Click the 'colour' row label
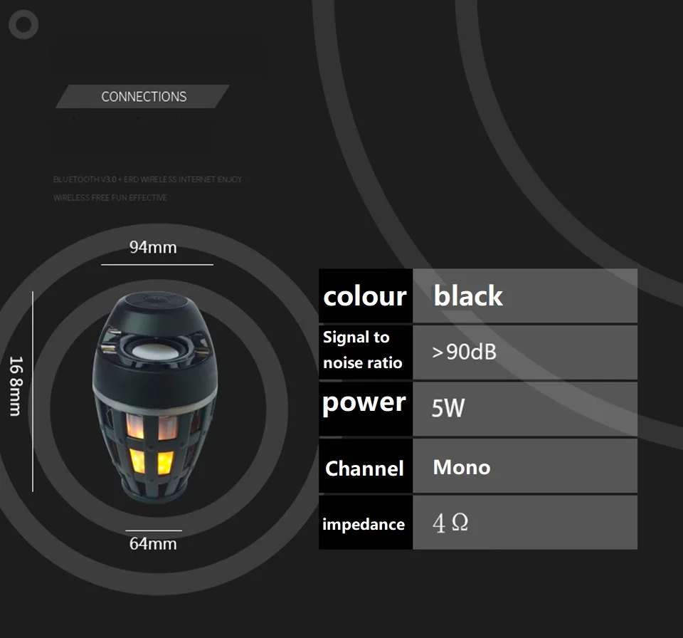The width and height of the screenshot is (683, 638). click(x=365, y=296)
